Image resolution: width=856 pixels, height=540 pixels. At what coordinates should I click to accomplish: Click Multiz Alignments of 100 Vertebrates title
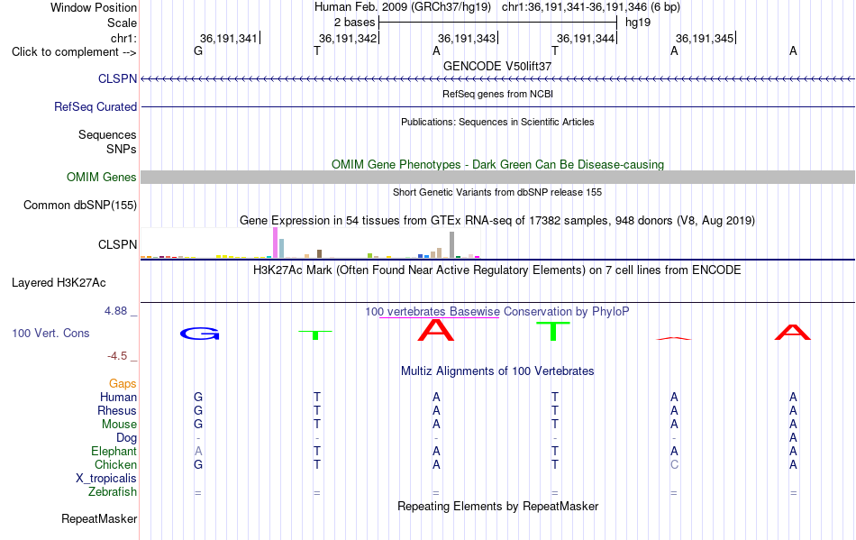497,371
